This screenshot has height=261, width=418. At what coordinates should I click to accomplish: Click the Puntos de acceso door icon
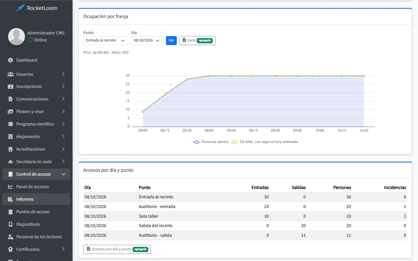pyautogui.click(x=10, y=212)
